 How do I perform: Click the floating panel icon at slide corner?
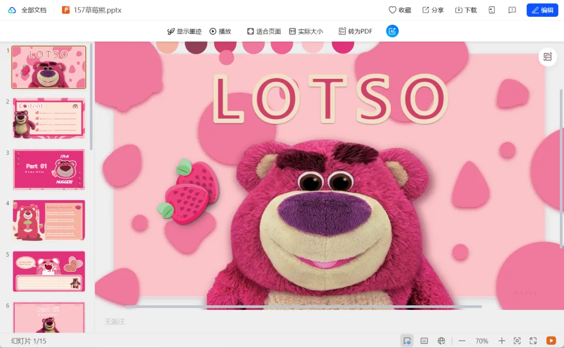click(547, 57)
